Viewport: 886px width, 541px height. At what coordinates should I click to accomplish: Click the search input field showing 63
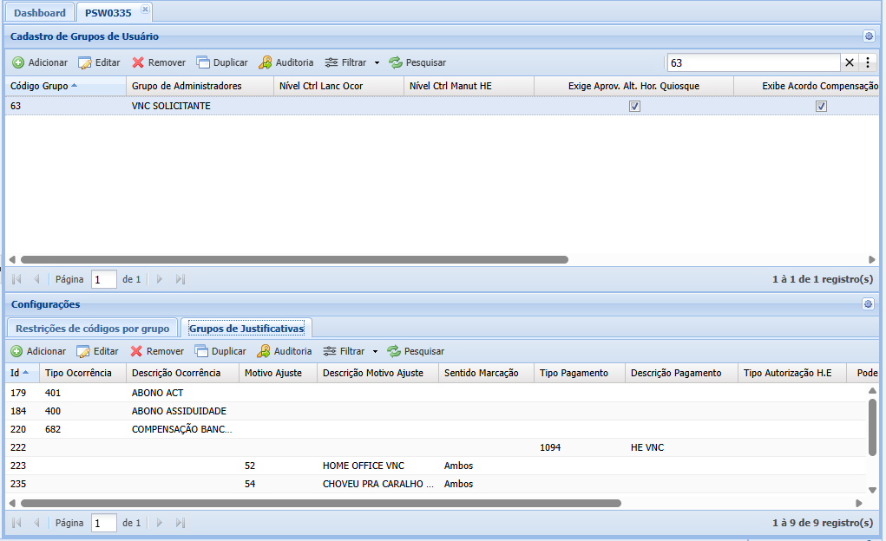click(x=753, y=62)
